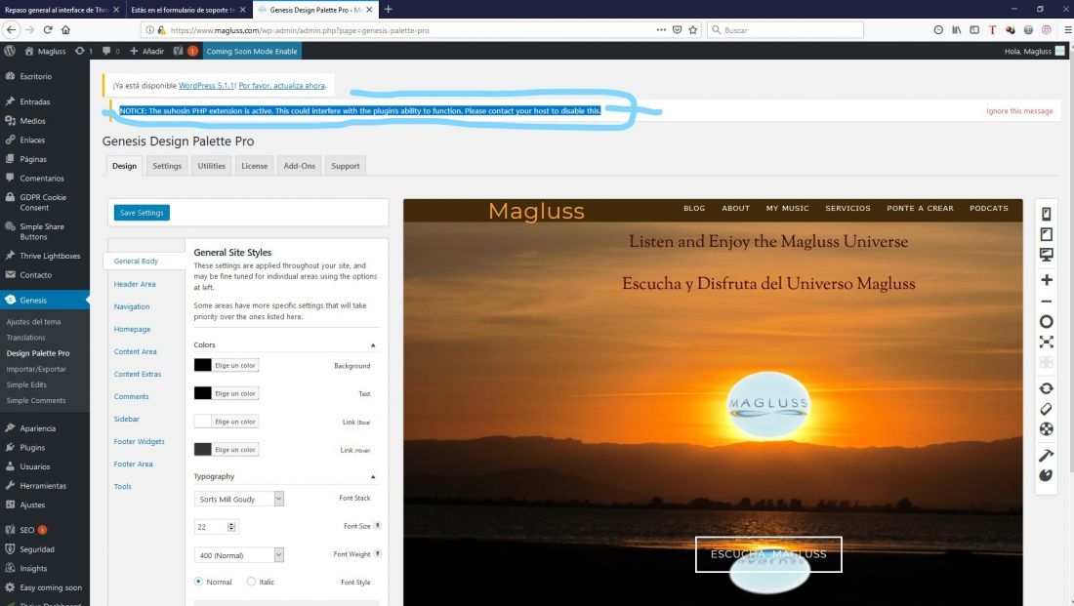Click Coming Soon Mode Enable button
Screen dimensions: 1074x606
pyautogui.click(x=252, y=51)
